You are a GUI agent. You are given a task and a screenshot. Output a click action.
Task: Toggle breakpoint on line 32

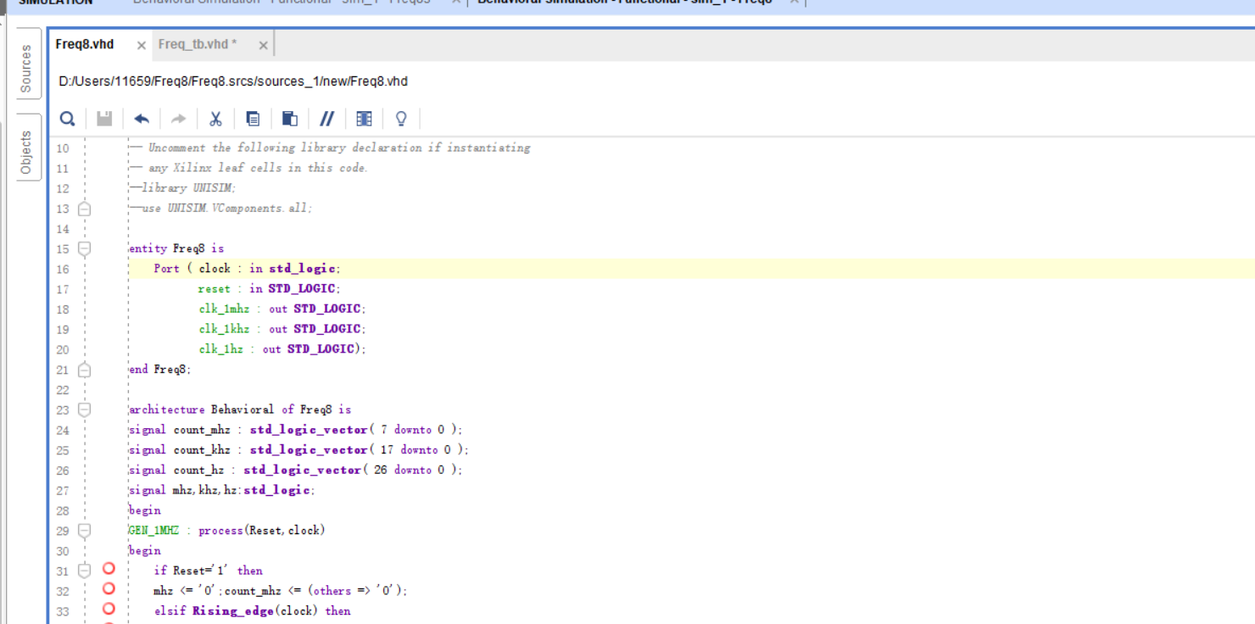pyautogui.click(x=109, y=588)
